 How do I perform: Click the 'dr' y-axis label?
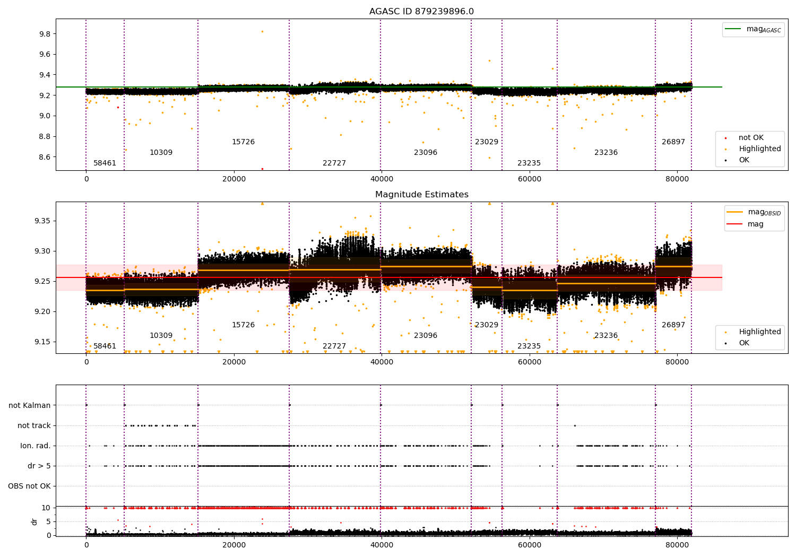click(34, 521)
